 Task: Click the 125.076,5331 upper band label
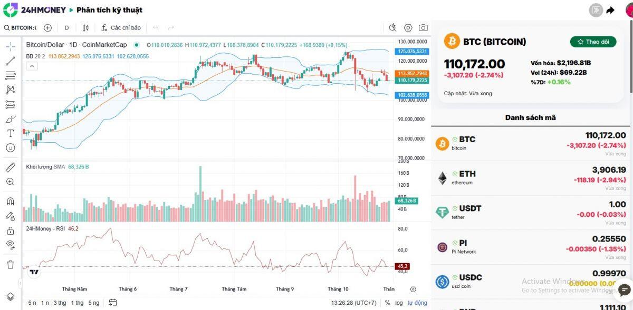pos(413,51)
